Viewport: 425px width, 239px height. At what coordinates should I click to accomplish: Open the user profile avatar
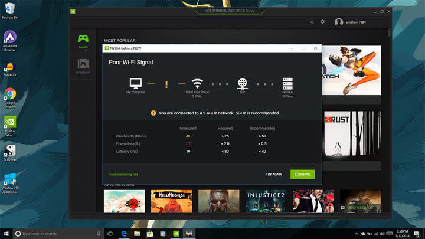coord(339,22)
